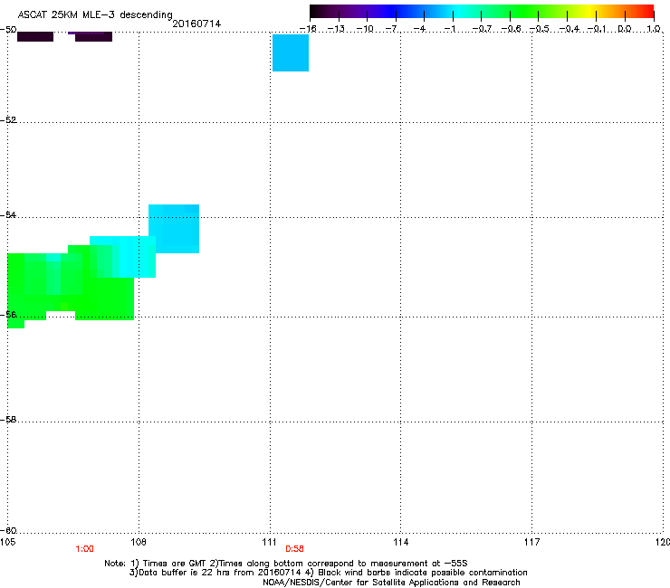The width and height of the screenshot is (670, 588).
Task: Click the colorbar label -13
Action: point(336,29)
